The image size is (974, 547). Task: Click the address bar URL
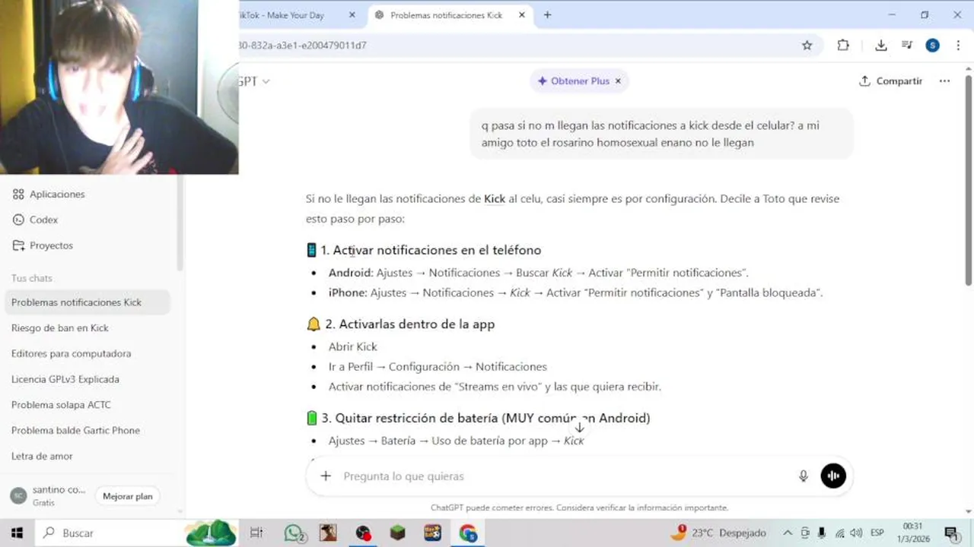(x=302, y=46)
